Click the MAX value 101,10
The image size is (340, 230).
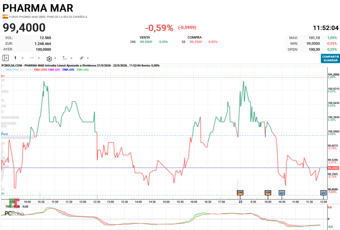click(x=314, y=38)
